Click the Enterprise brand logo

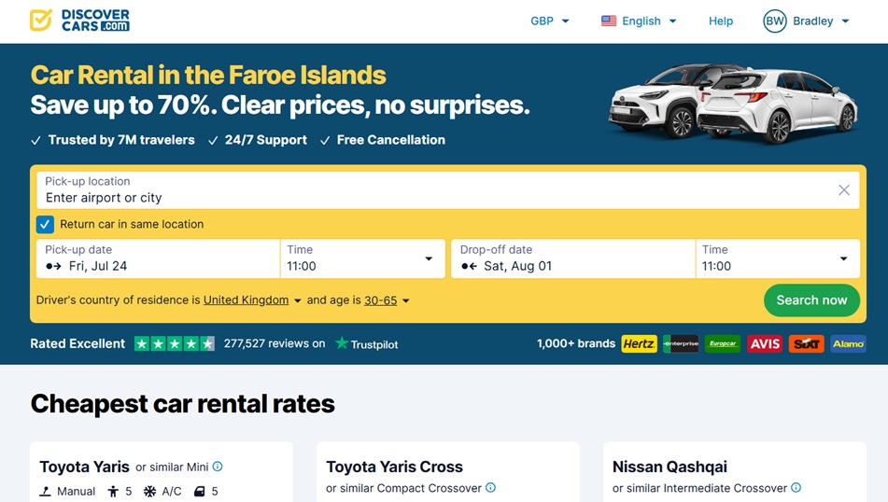pyautogui.click(x=681, y=343)
